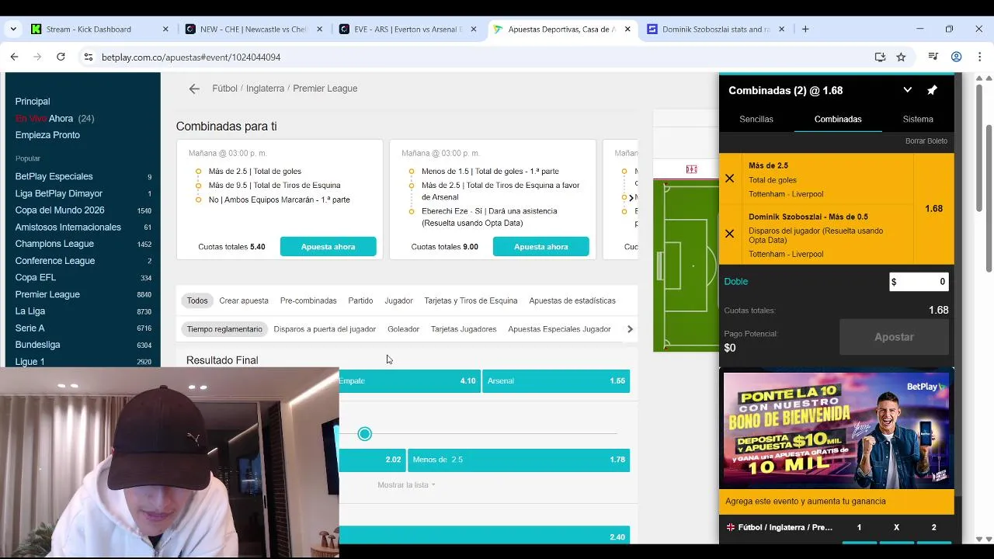Viewport: 994px width, 559px height.
Task: Reload the current page
Action: [61, 57]
